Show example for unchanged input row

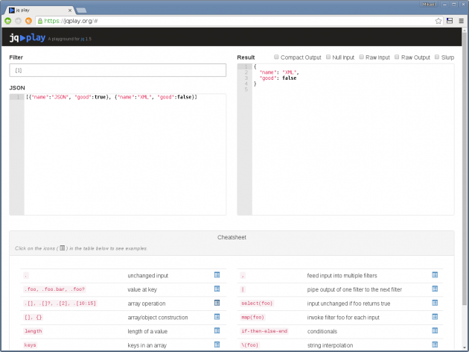coord(217,274)
